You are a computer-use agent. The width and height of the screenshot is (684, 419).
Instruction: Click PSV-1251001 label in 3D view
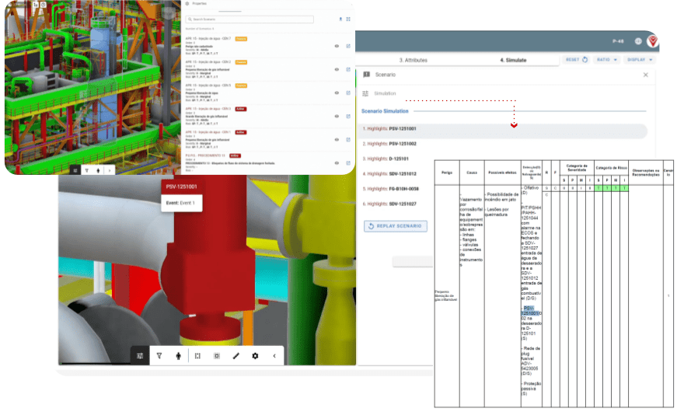[x=181, y=187]
